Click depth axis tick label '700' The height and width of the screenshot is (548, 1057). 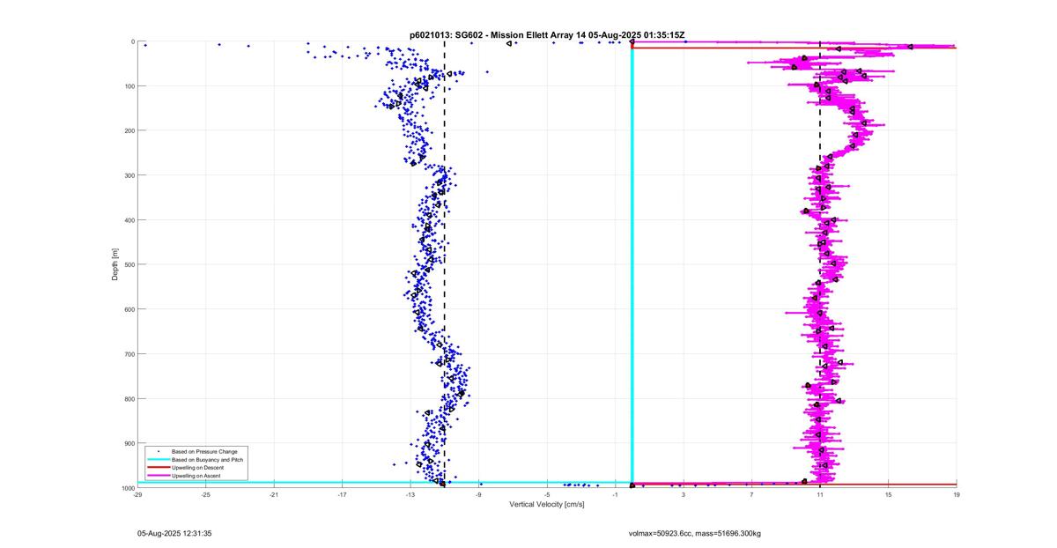[x=129, y=354]
